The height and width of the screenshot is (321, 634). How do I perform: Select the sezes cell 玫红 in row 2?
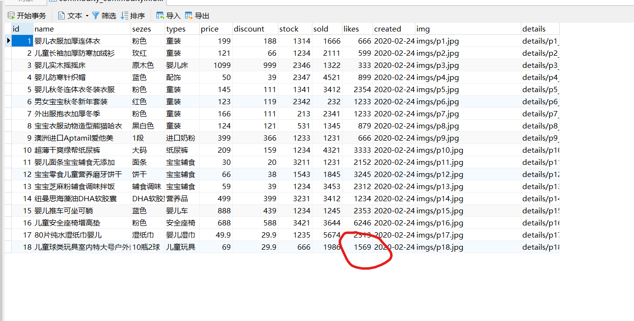click(148, 53)
